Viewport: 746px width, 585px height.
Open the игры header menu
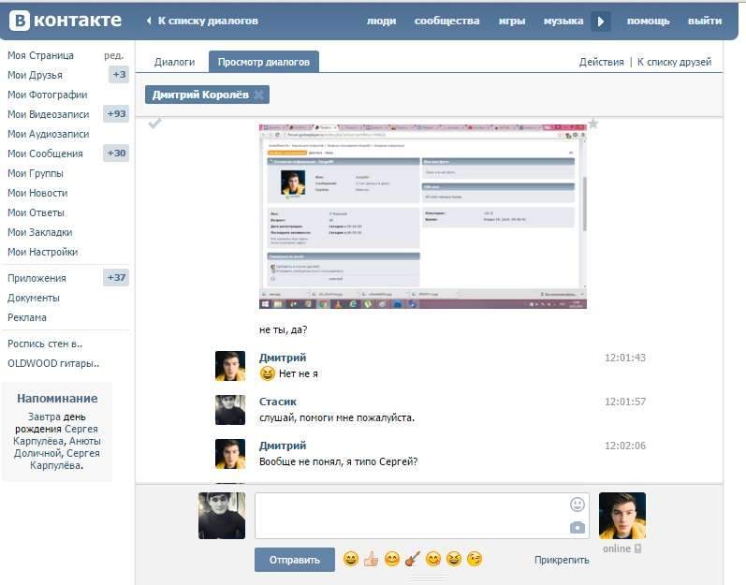pos(512,21)
